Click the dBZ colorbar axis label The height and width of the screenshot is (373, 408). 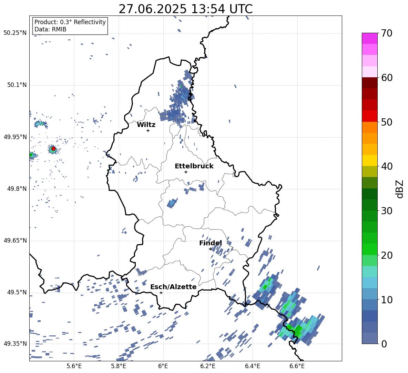(400, 189)
